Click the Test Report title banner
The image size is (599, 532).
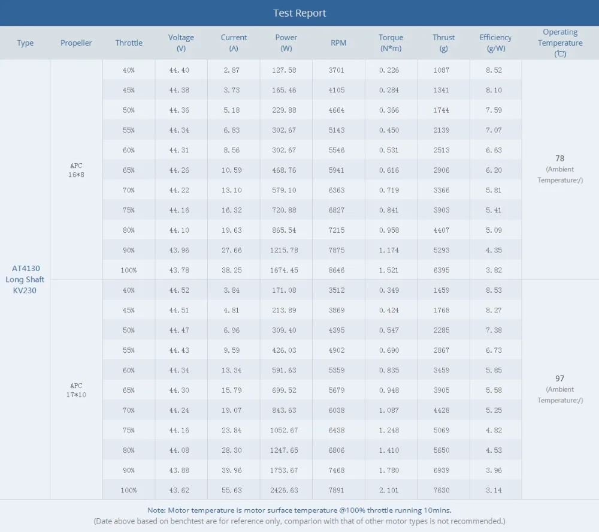coord(299,13)
